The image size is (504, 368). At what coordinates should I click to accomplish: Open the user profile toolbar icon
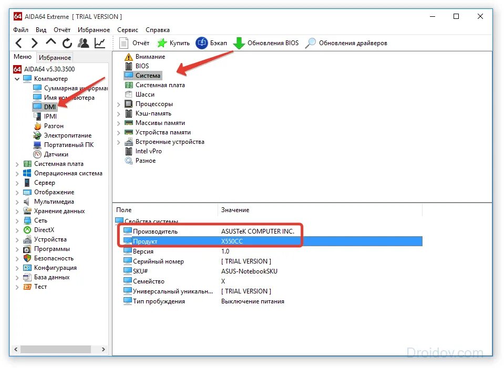coord(84,43)
